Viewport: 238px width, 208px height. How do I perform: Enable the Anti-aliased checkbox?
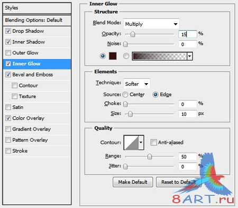(153, 142)
